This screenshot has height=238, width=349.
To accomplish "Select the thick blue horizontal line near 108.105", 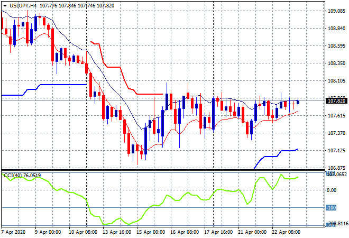I will [x=63, y=85].
